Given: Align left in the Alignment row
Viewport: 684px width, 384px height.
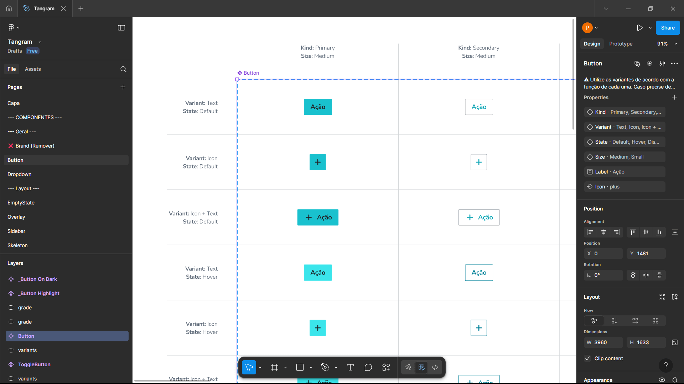Looking at the screenshot, I should click(590, 232).
